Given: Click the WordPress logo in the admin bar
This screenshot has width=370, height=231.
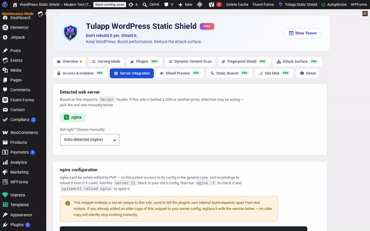Looking at the screenshot, I should click(x=5, y=5).
